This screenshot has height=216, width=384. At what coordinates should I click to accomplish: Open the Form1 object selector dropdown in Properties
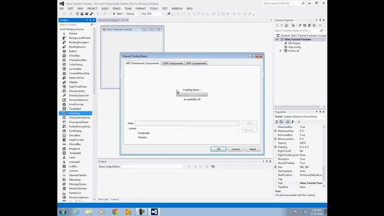click(x=324, y=117)
